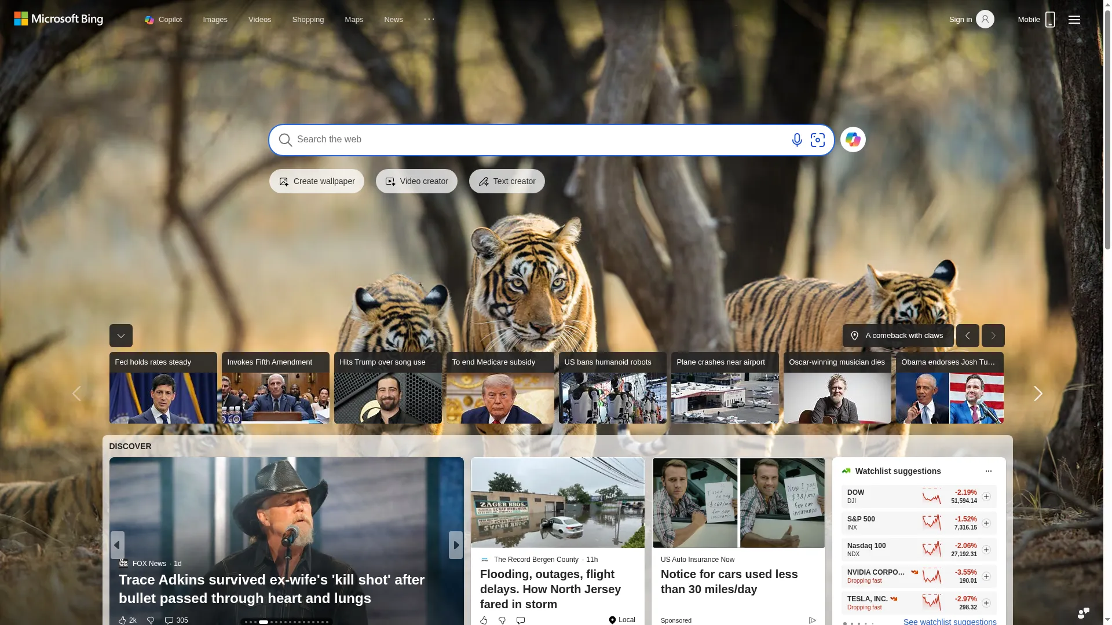Click the ad choices icon

[x=813, y=620]
